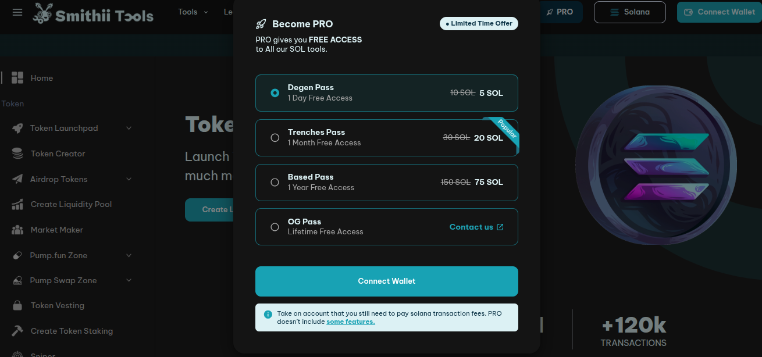Open the Solana network selector

[x=629, y=12]
